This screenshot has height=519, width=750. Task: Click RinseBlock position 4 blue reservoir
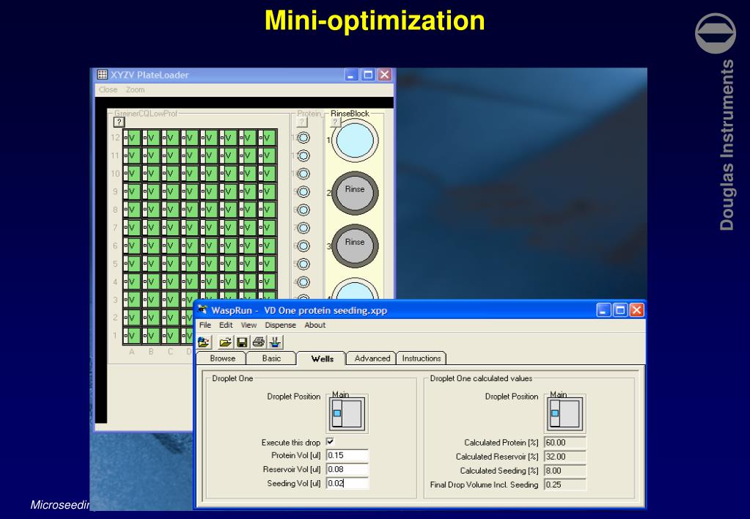[355, 290]
